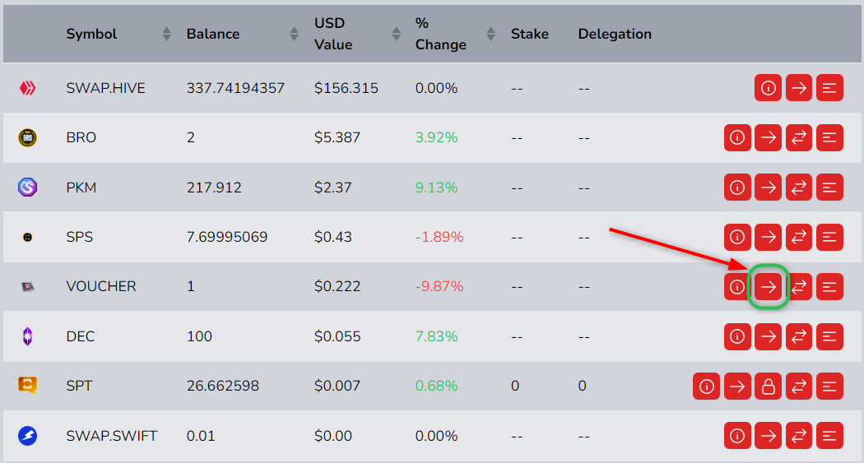Image resolution: width=864 pixels, height=463 pixels.
Task: Open SPT token info
Action: pos(706,387)
